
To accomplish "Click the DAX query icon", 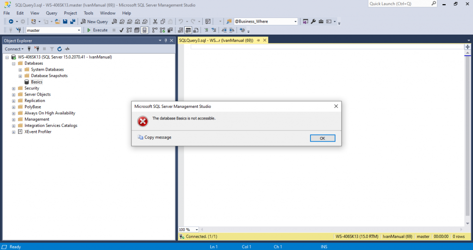I will pyautogui.click(x=145, y=21).
